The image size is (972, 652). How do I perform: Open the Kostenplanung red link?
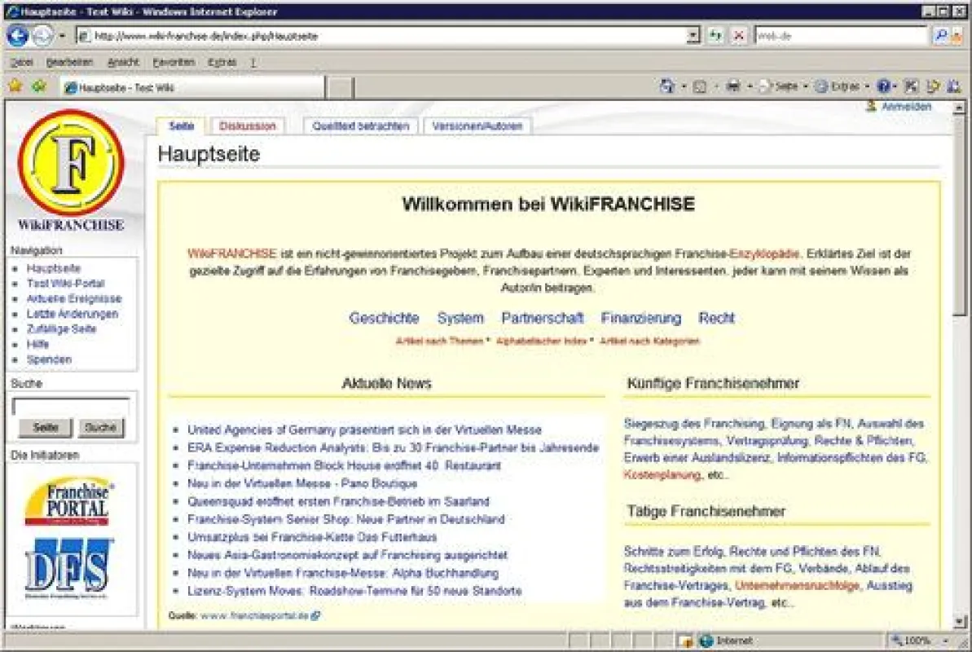662,475
